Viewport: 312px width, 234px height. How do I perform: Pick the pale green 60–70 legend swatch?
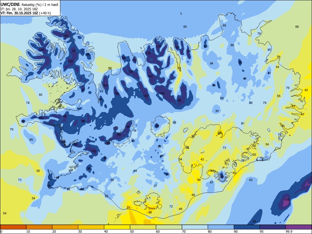[x=169, y=227]
